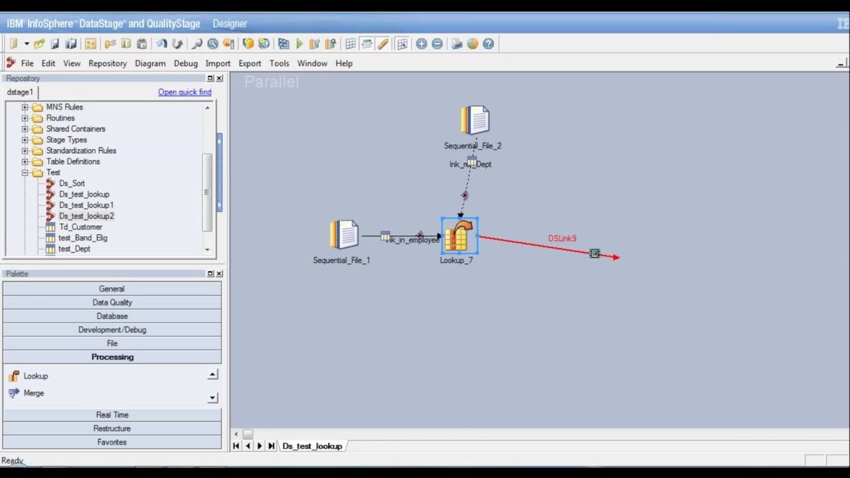Expand the MNS Rules folder

pos(25,107)
